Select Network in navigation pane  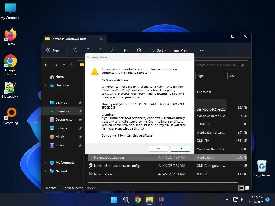click(61, 171)
